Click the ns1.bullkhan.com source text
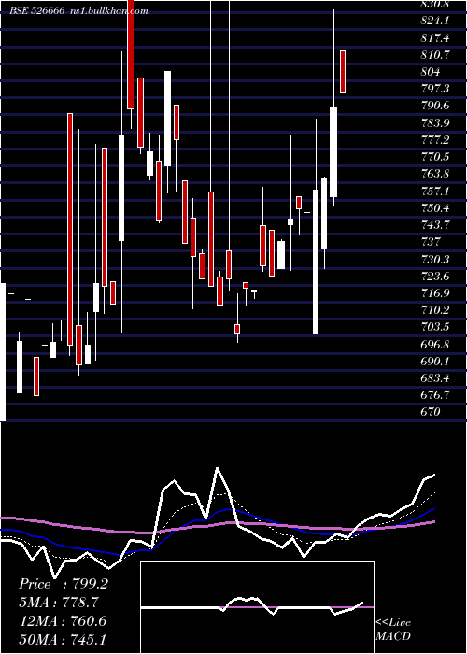 pos(109,11)
